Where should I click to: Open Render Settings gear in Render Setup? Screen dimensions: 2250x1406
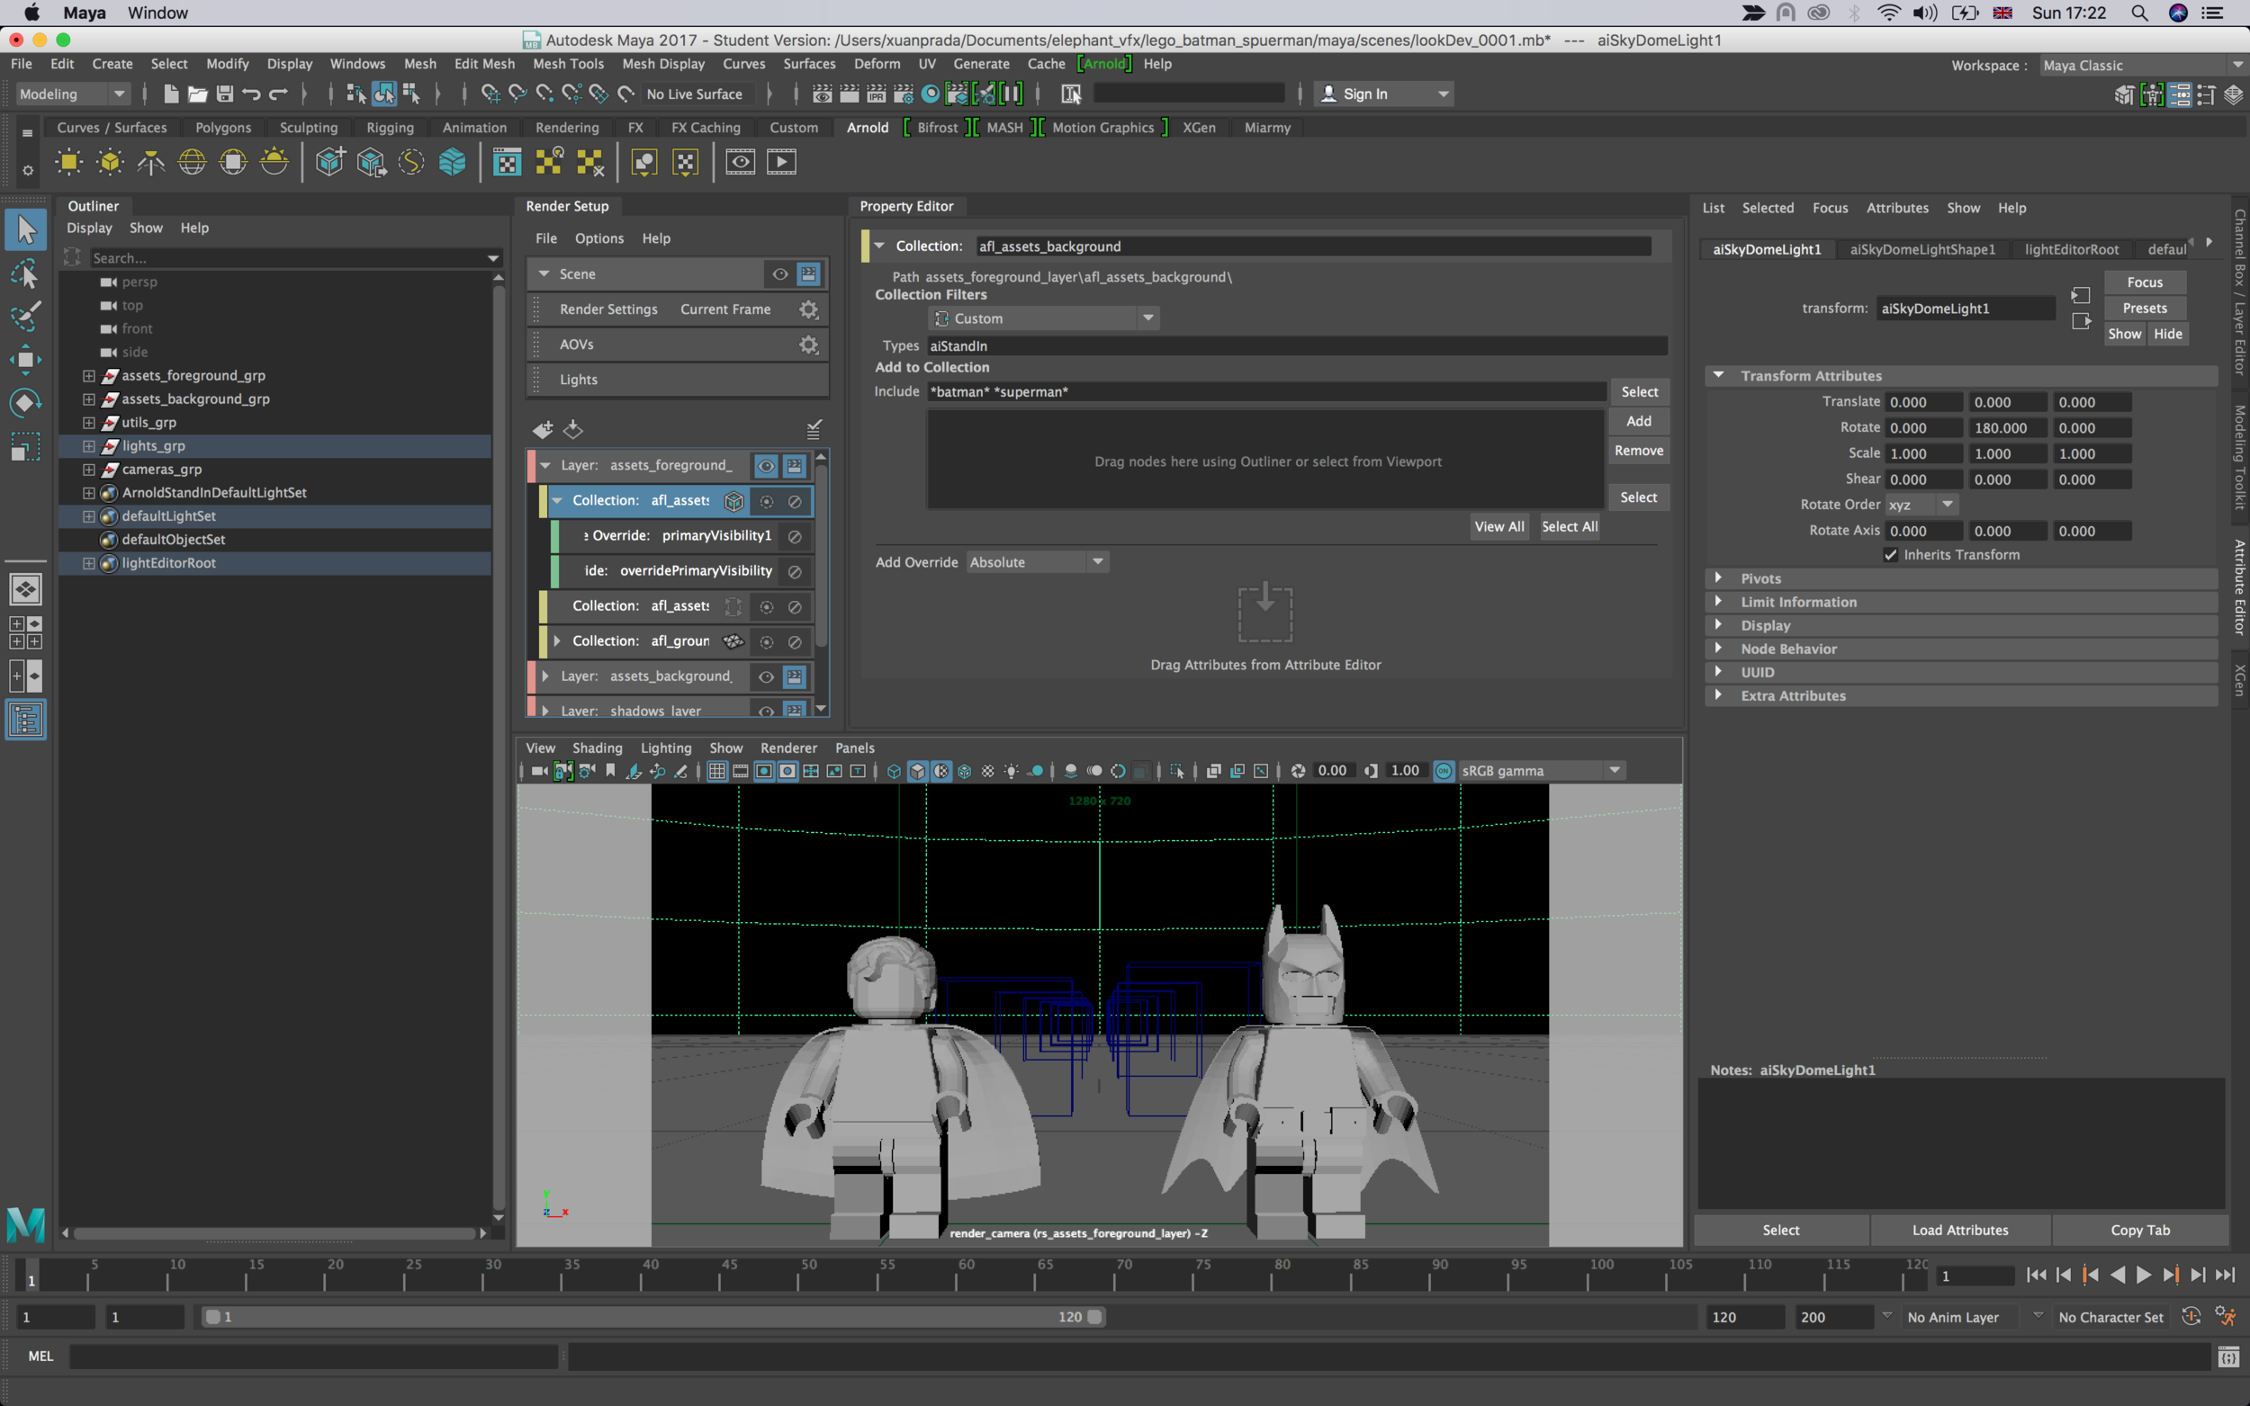click(808, 309)
